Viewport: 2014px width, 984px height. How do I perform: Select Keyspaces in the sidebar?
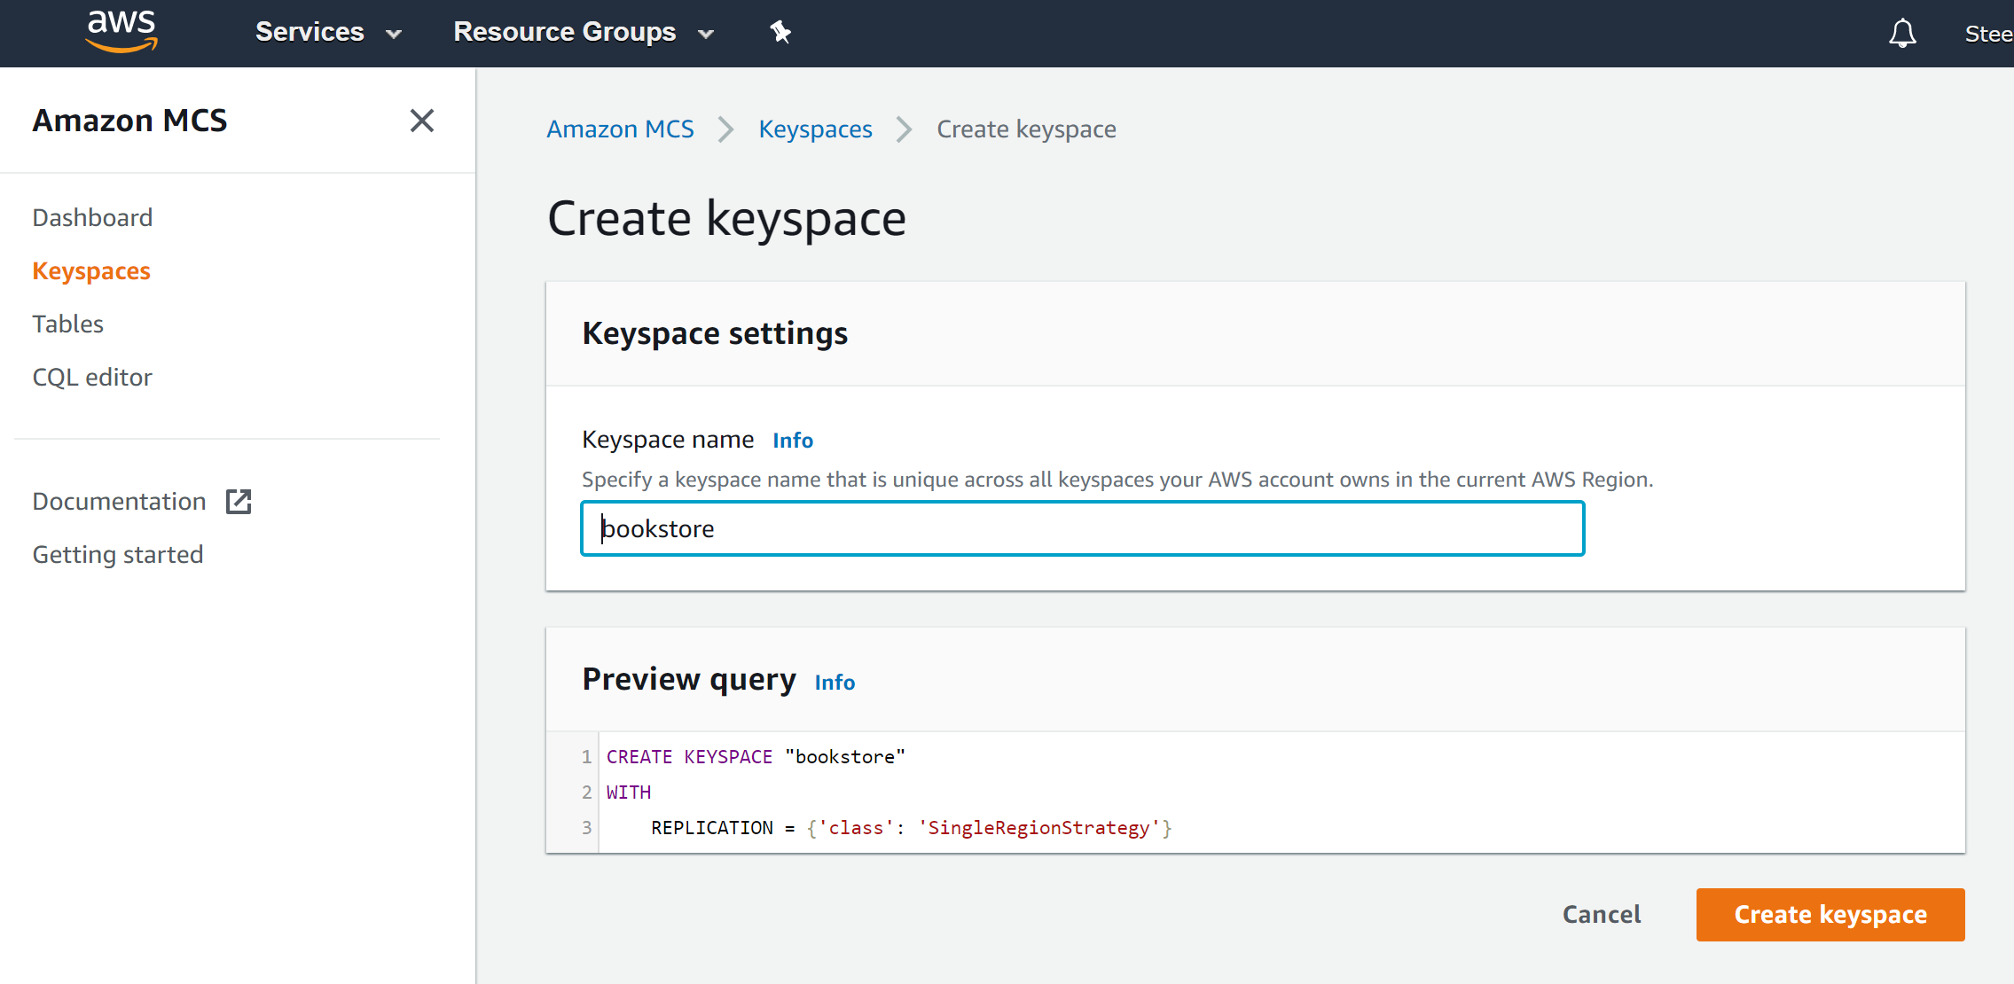click(x=91, y=270)
